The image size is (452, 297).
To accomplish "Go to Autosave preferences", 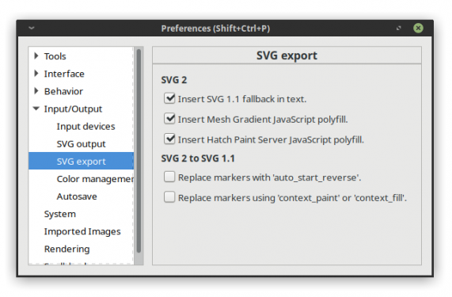I will pos(77,196).
